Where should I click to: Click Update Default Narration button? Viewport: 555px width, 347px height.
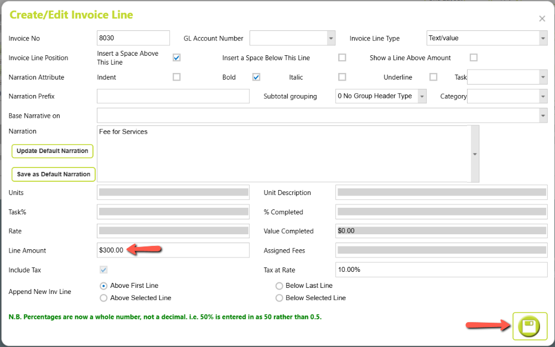pos(53,151)
